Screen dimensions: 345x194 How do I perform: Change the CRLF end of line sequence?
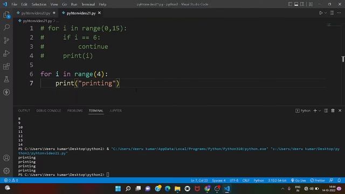click(246, 181)
